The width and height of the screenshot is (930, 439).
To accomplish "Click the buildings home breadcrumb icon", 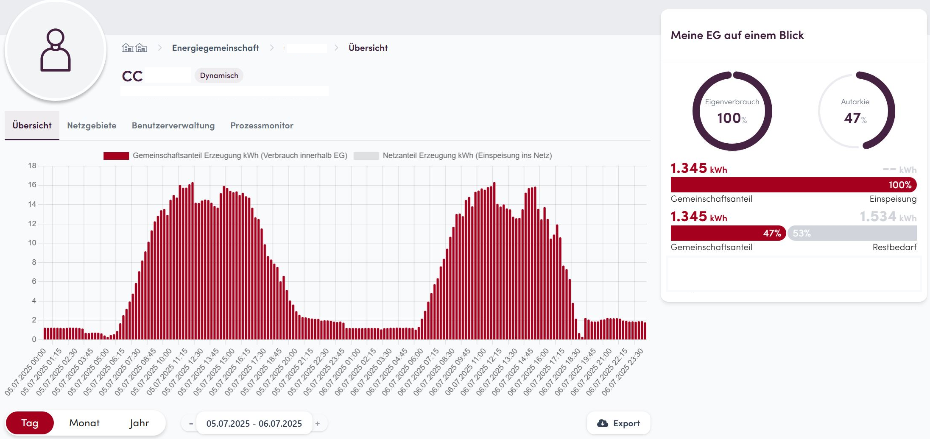I will pos(134,48).
